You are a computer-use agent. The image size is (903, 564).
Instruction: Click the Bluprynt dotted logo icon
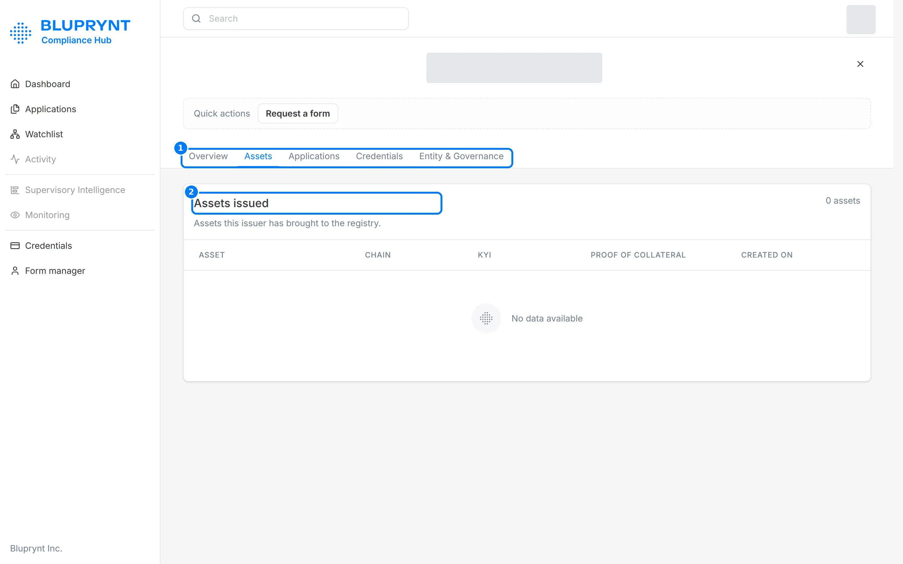[x=20, y=33]
